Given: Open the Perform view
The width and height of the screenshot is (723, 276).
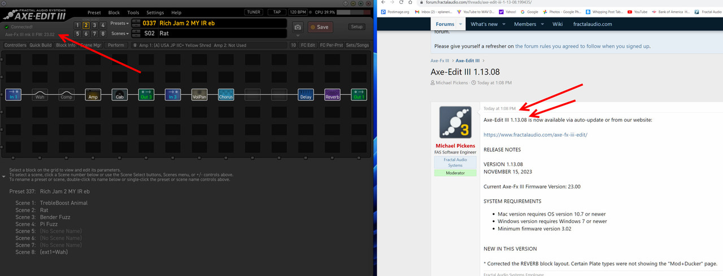Looking at the screenshot, I should [x=116, y=45].
